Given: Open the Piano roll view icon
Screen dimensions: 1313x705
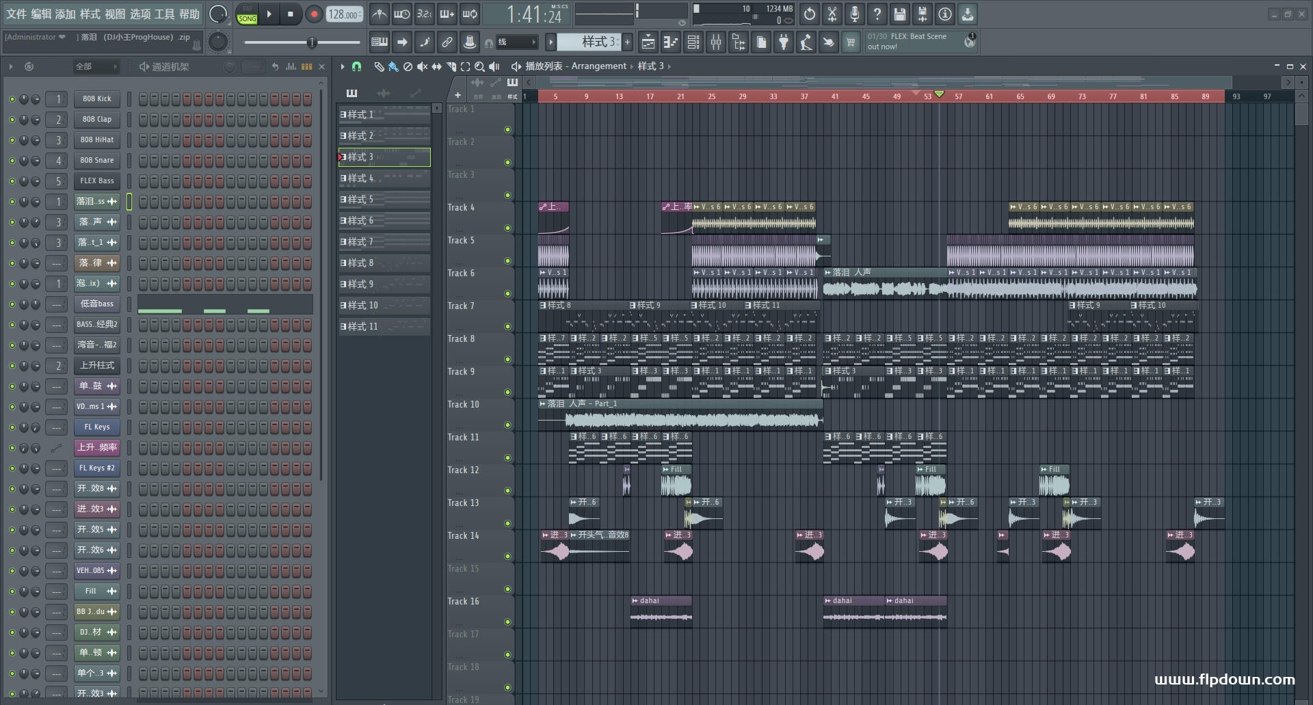Looking at the screenshot, I should point(670,42).
